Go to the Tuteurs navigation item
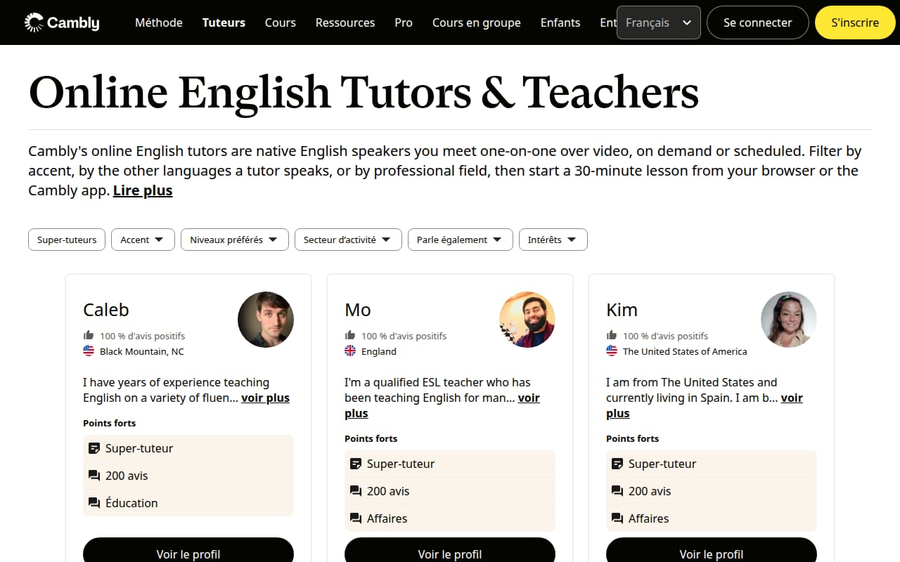Viewport: 900px width, 562px height. tap(224, 22)
